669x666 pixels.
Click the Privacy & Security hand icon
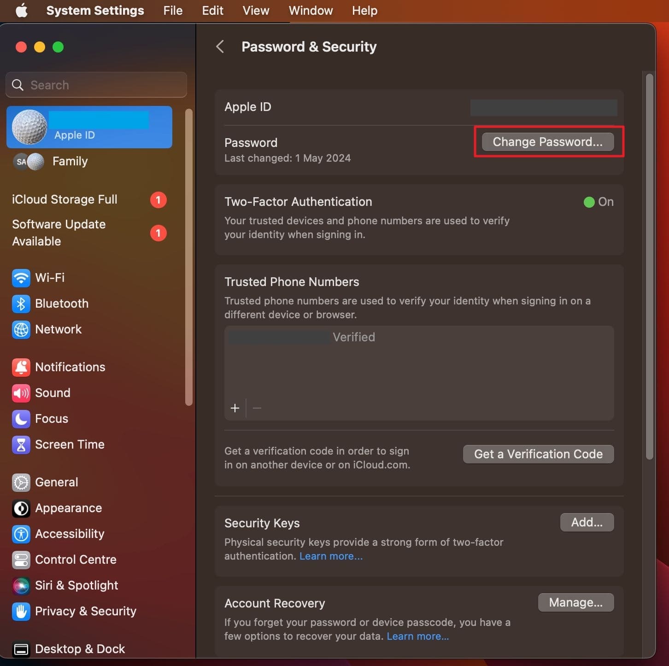pyautogui.click(x=21, y=611)
